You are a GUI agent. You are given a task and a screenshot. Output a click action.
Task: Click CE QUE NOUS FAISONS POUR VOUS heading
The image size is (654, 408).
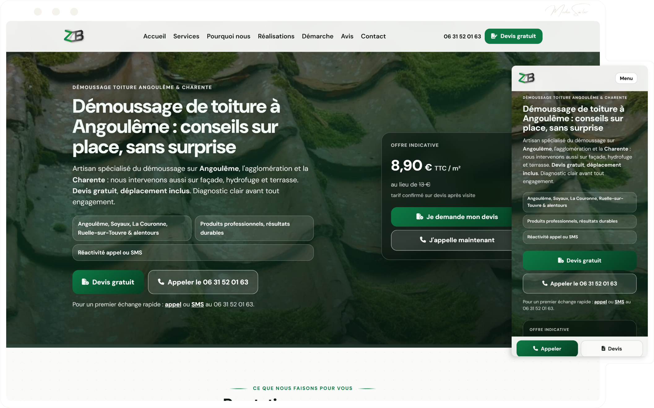pyautogui.click(x=303, y=388)
